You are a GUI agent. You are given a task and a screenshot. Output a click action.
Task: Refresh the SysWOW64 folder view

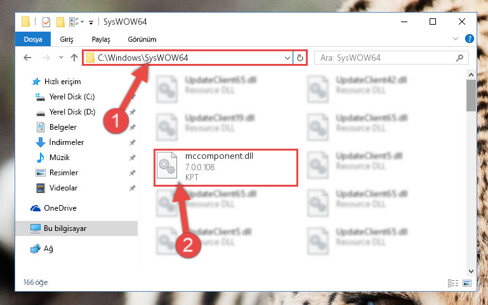click(x=300, y=58)
